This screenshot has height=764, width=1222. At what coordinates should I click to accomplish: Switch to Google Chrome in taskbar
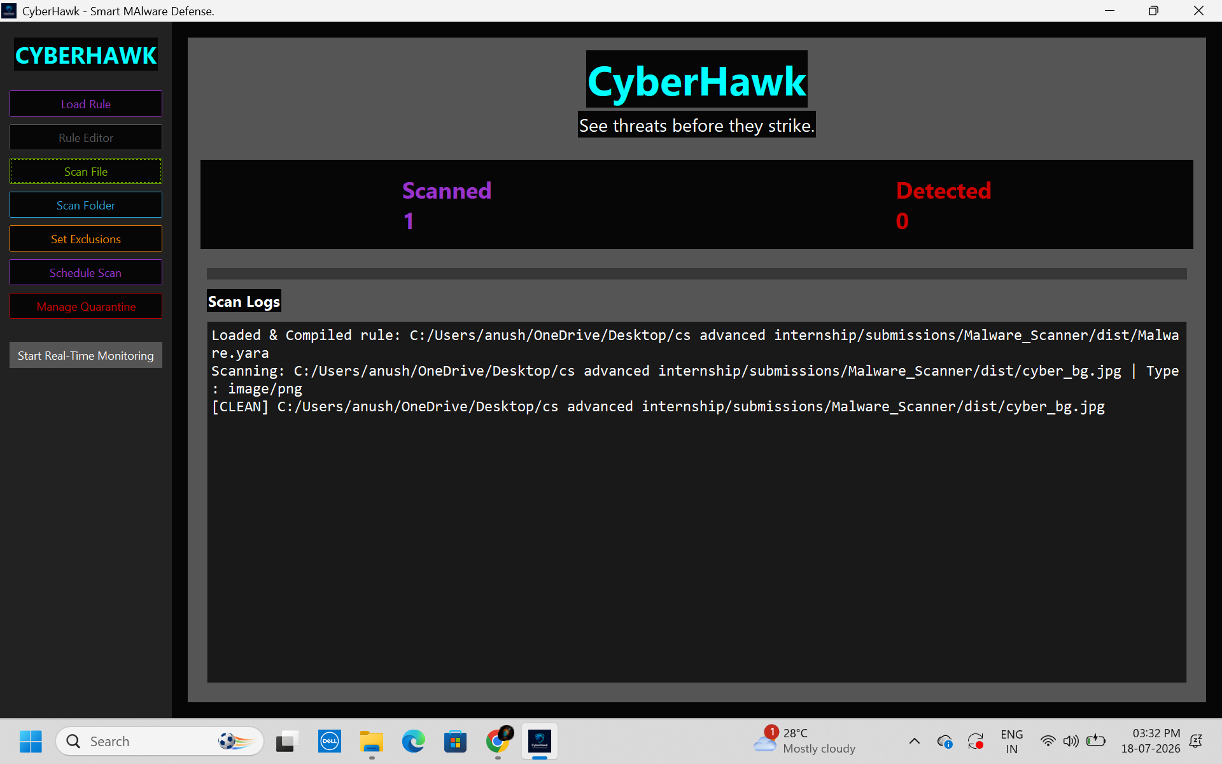point(498,741)
